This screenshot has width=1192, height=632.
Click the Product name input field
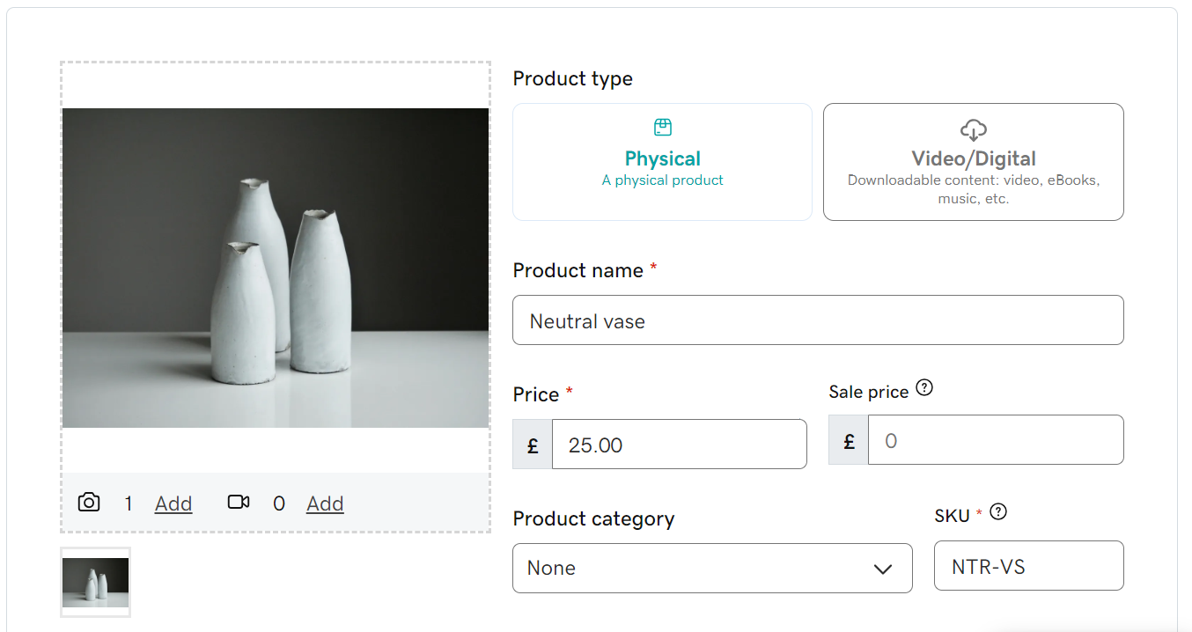click(x=817, y=320)
